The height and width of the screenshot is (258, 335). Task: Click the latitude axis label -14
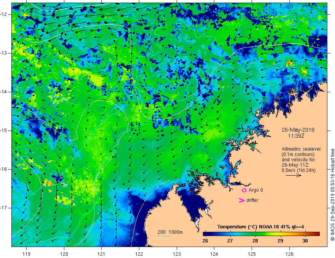coord(4,92)
